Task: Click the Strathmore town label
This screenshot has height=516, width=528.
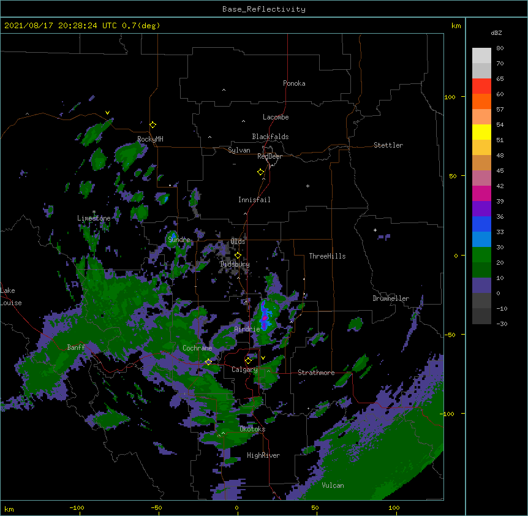Action: [316, 373]
